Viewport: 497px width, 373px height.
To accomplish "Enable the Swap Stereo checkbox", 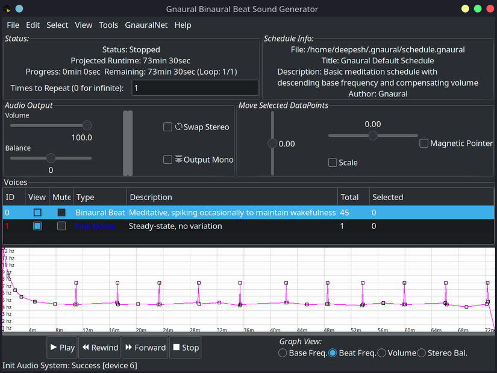I will pyautogui.click(x=167, y=127).
